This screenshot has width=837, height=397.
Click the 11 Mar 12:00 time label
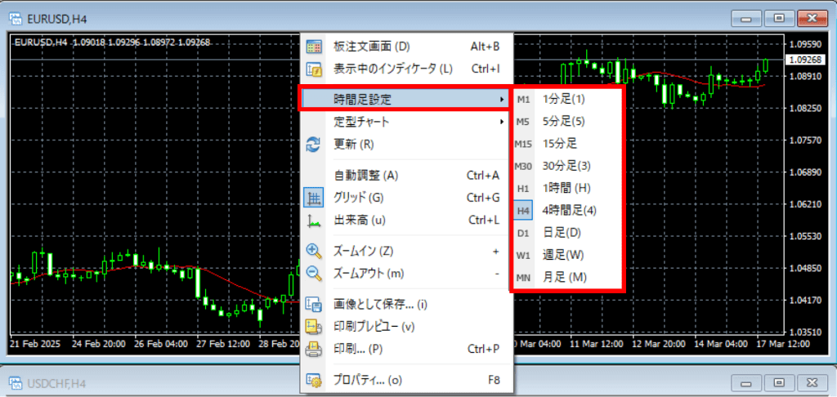[x=597, y=344]
